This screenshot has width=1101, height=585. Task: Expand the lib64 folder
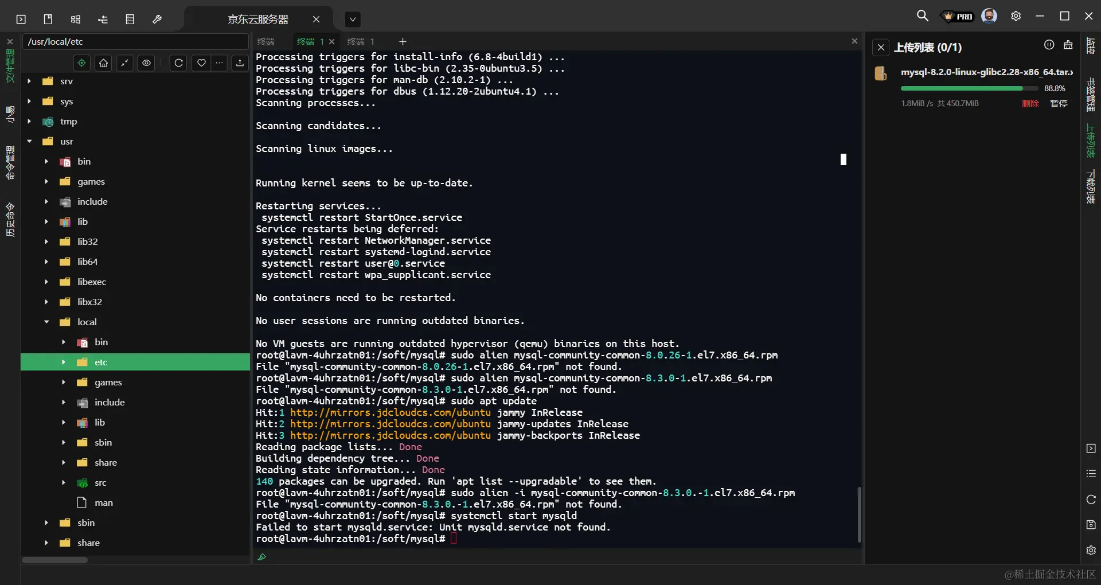tap(46, 262)
